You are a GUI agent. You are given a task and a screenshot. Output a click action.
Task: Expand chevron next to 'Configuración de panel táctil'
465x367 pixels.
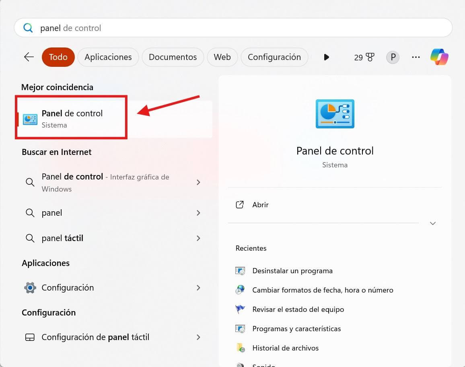(198, 337)
